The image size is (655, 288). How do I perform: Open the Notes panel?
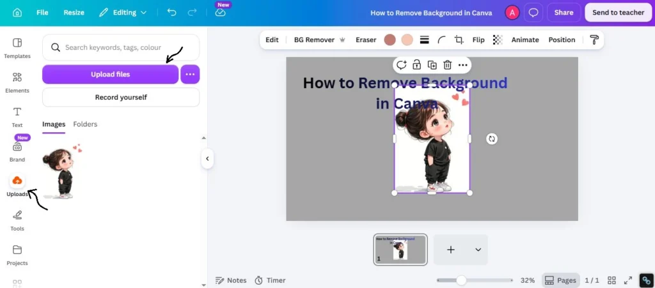(x=230, y=280)
